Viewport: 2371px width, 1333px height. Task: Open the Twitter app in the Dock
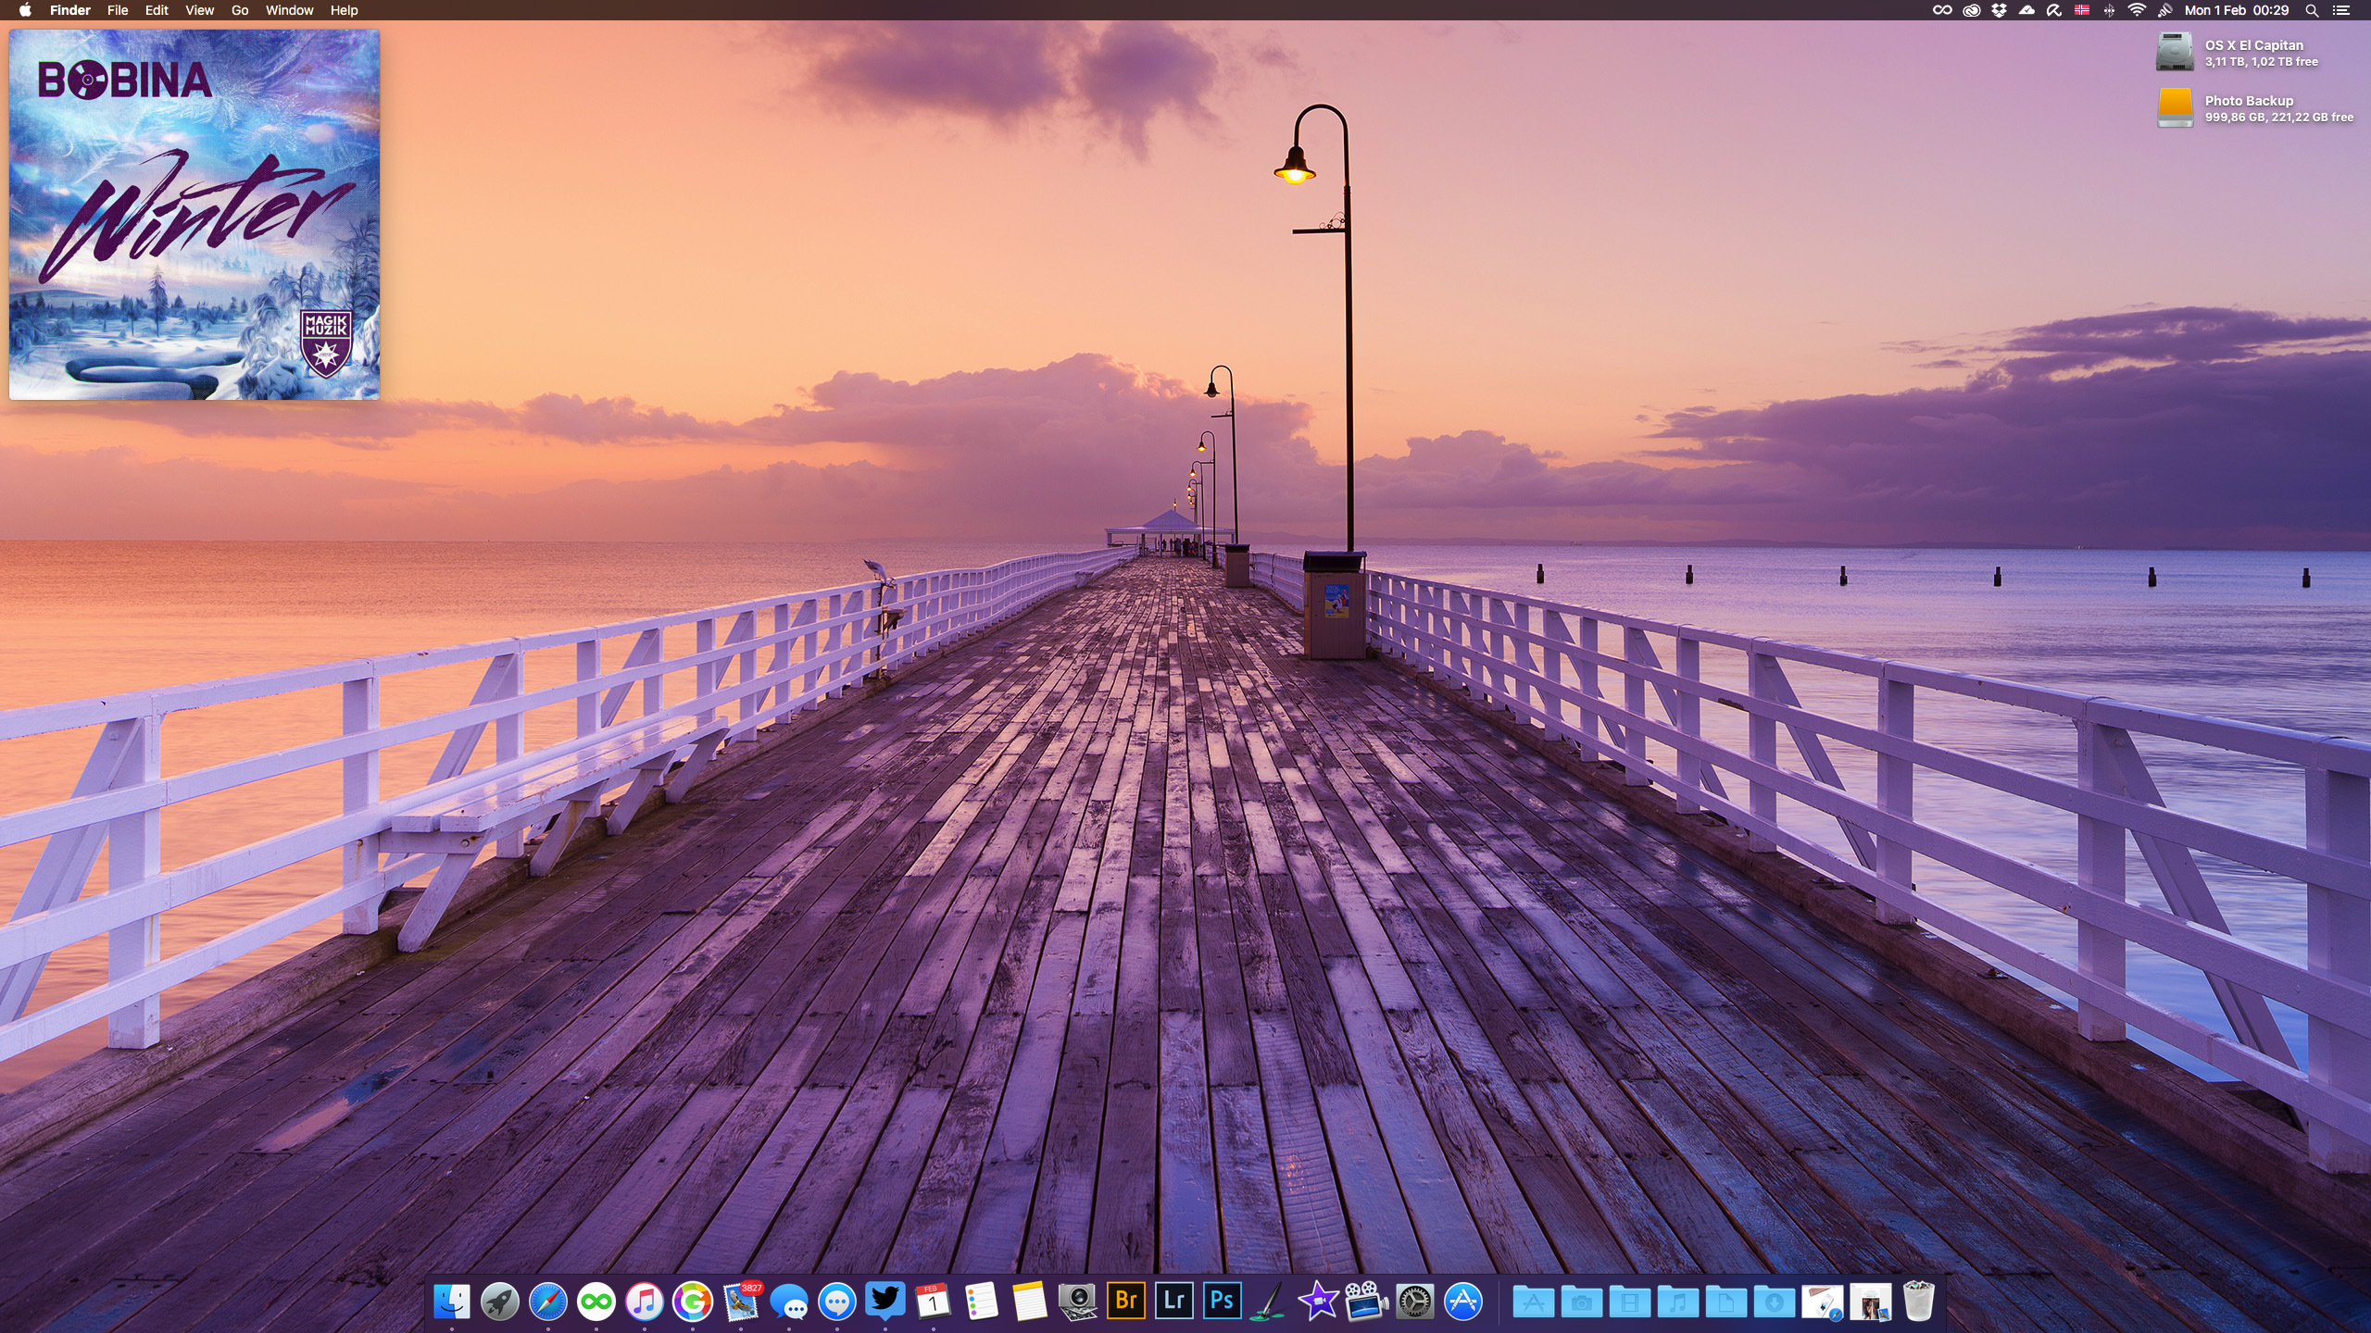[x=884, y=1301]
